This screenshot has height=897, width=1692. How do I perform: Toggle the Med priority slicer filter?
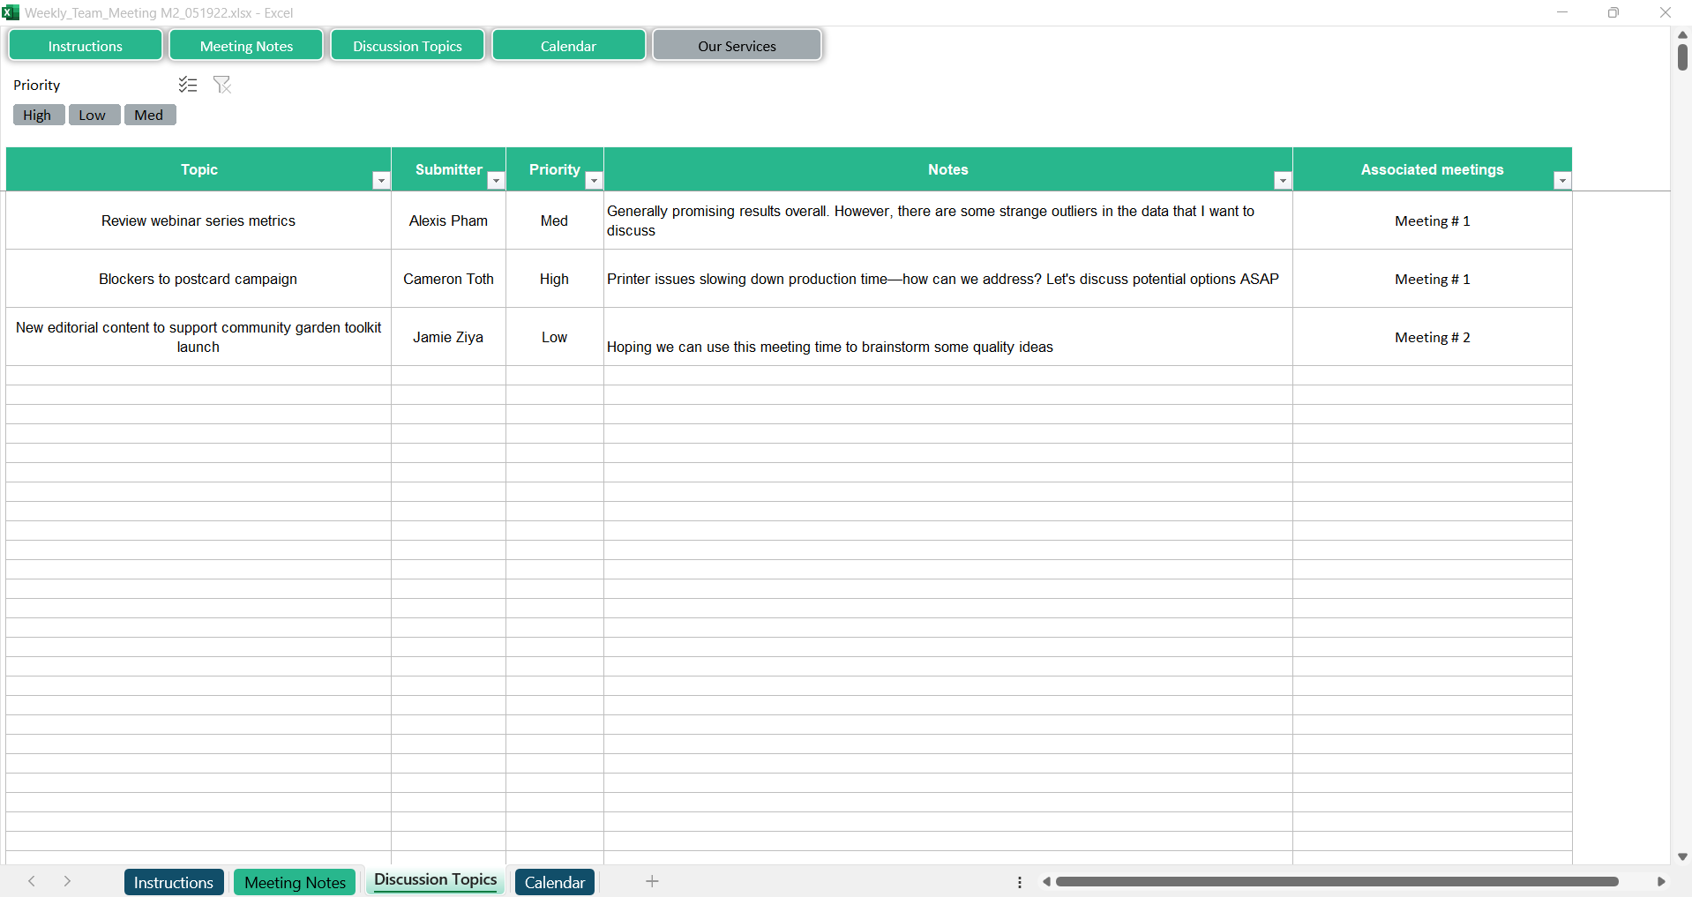149,116
